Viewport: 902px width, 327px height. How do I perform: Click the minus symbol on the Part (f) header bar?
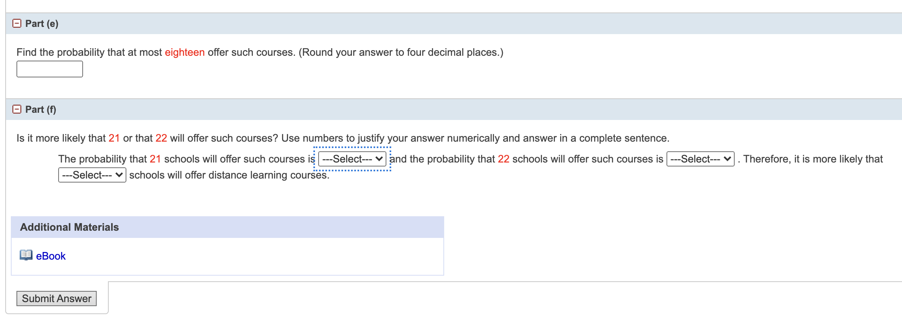tap(16, 109)
